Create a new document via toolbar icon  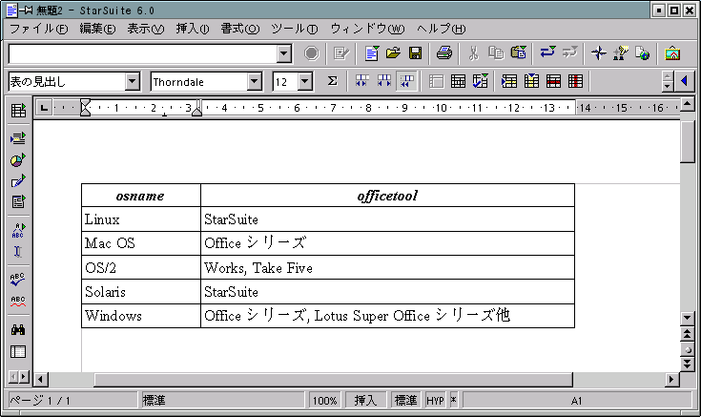point(372,53)
